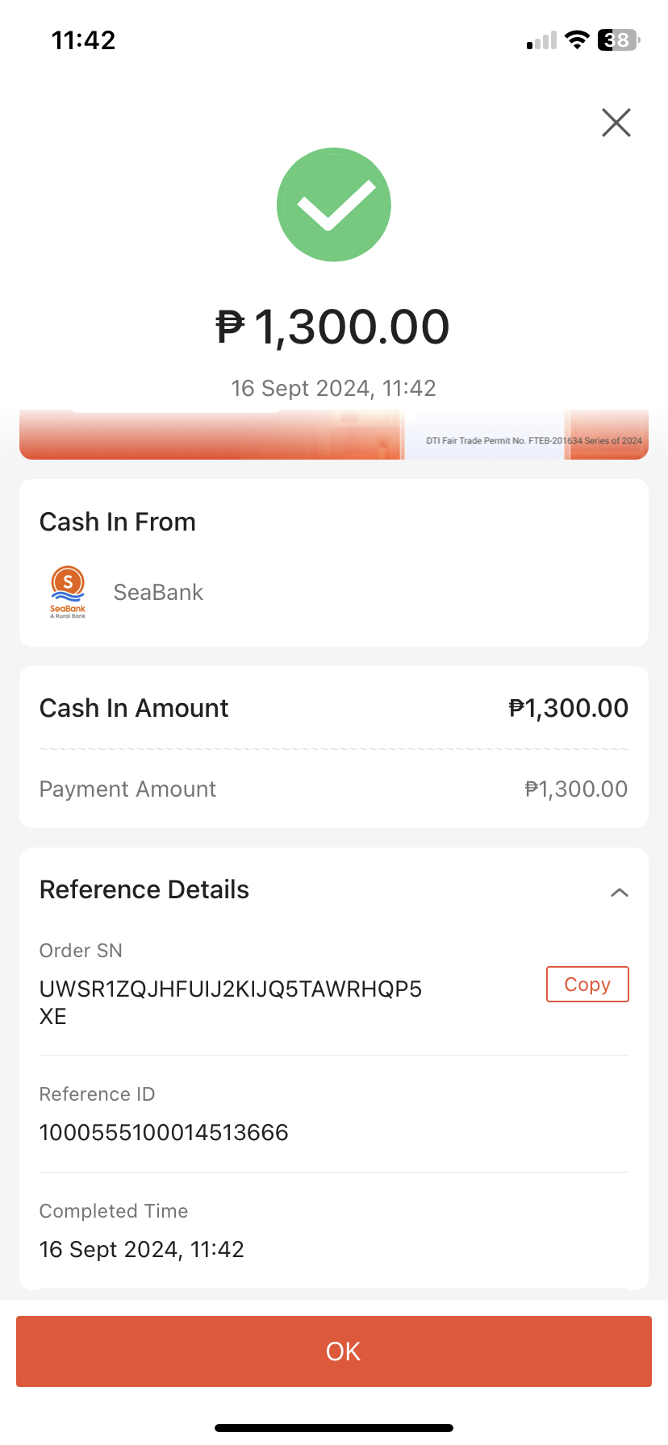Close the receipt with the X icon

tap(616, 123)
